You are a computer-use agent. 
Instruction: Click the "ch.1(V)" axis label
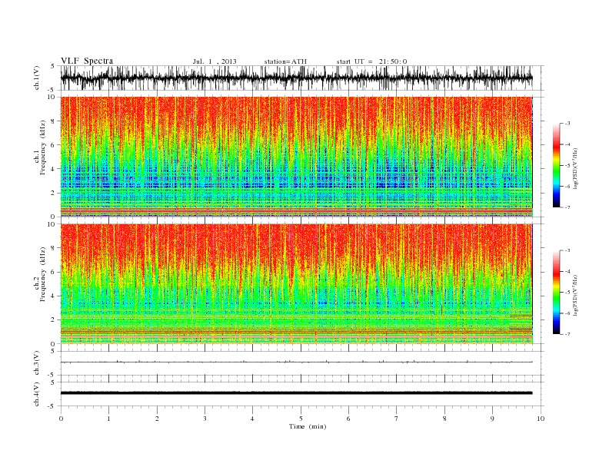pyautogui.click(x=37, y=78)
